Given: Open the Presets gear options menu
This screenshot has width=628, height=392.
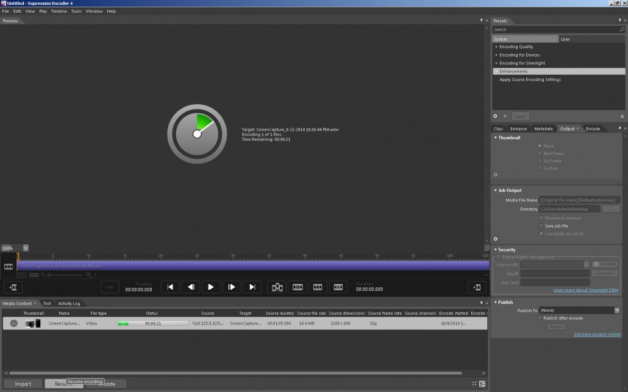Looking at the screenshot, I should [496, 116].
